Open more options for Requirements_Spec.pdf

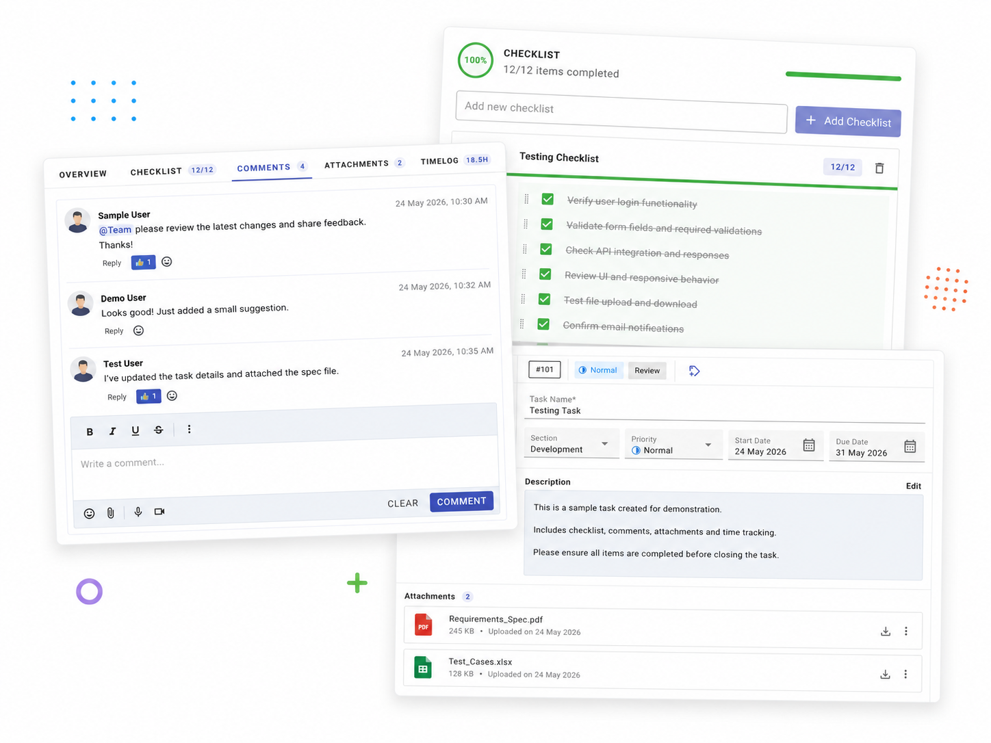(906, 631)
